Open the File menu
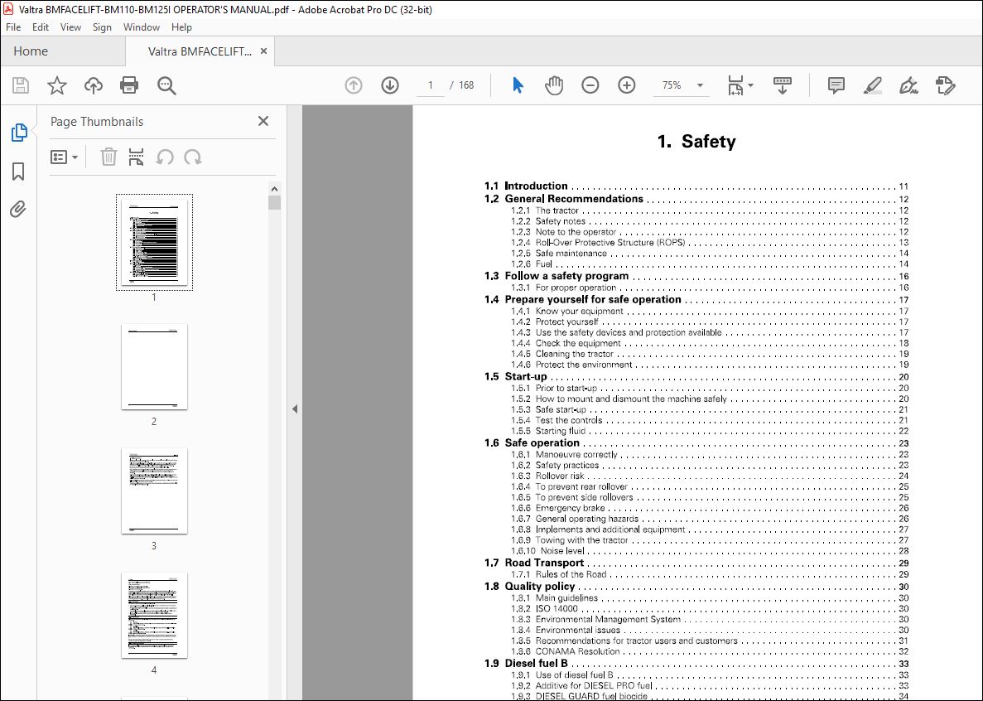This screenshot has height=701, width=983. 13,27
